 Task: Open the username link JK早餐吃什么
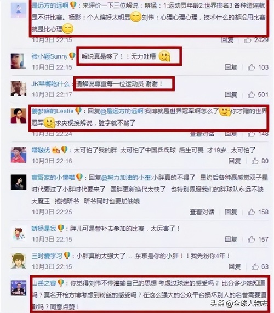[50, 84]
